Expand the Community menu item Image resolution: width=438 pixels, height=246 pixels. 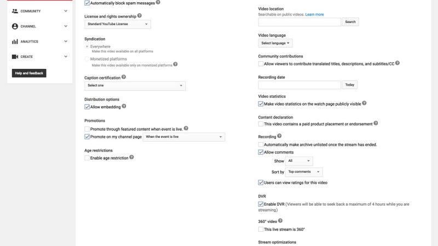coord(66,10)
